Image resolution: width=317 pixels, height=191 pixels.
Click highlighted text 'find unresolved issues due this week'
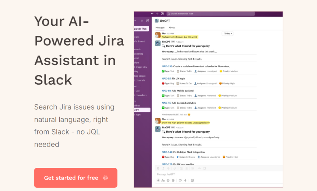[x=180, y=37]
